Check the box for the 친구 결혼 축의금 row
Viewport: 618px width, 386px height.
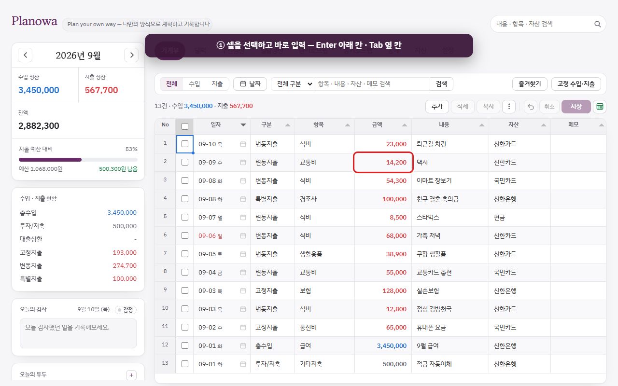[x=184, y=199]
